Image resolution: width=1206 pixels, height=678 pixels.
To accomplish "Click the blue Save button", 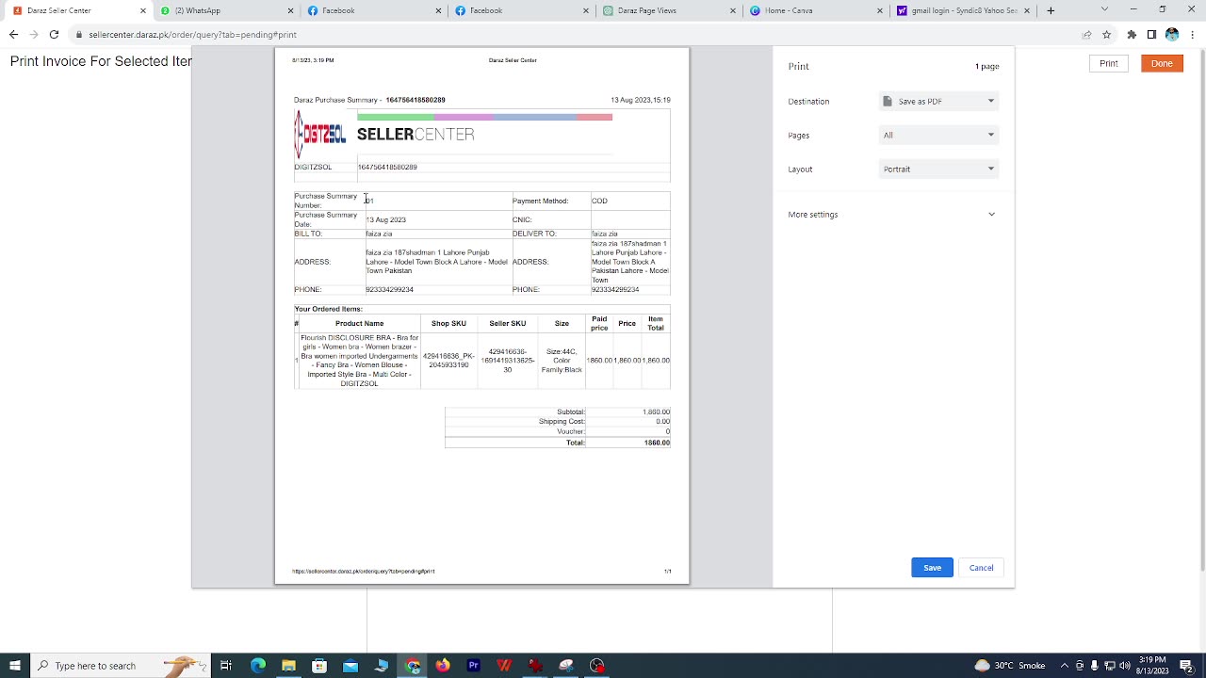I will [932, 568].
